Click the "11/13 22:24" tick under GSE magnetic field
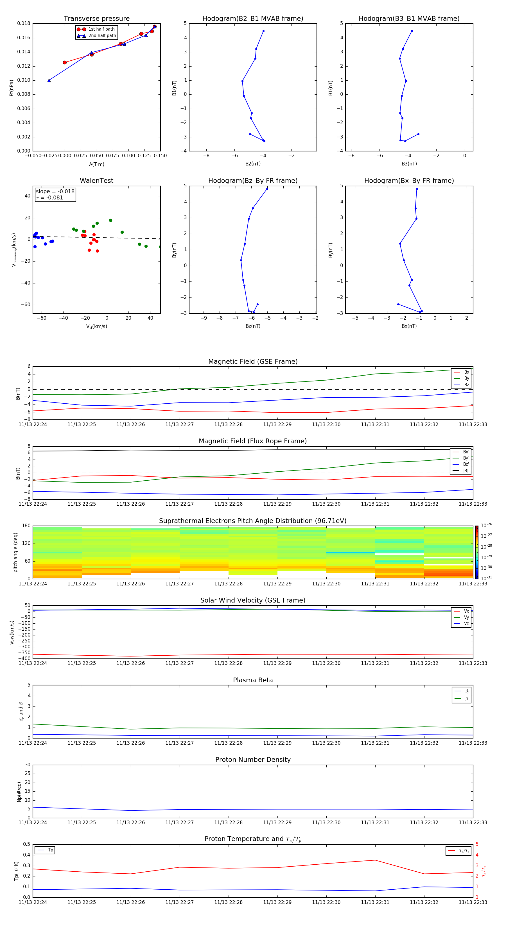Image resolution: width=506 pixels, height=927 pixels. [33, 425]
